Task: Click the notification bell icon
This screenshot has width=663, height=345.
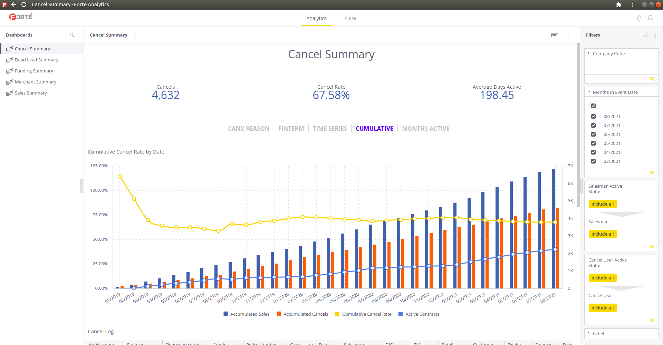Action: [639, 18]
